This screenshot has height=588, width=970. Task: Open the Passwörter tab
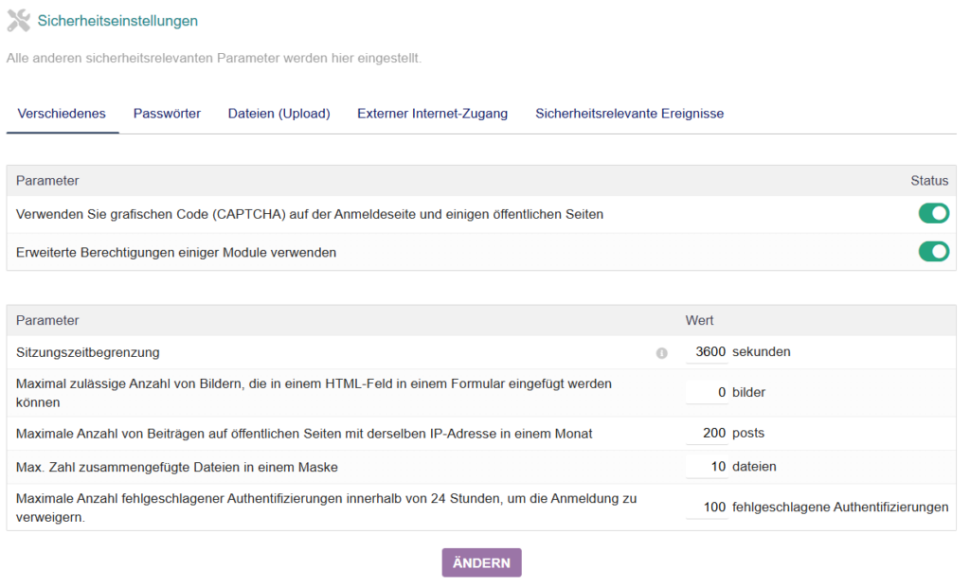167,114
